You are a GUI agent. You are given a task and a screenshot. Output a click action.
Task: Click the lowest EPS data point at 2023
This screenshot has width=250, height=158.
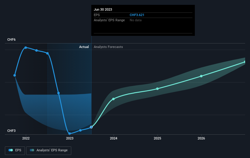(x=69, y=134)
